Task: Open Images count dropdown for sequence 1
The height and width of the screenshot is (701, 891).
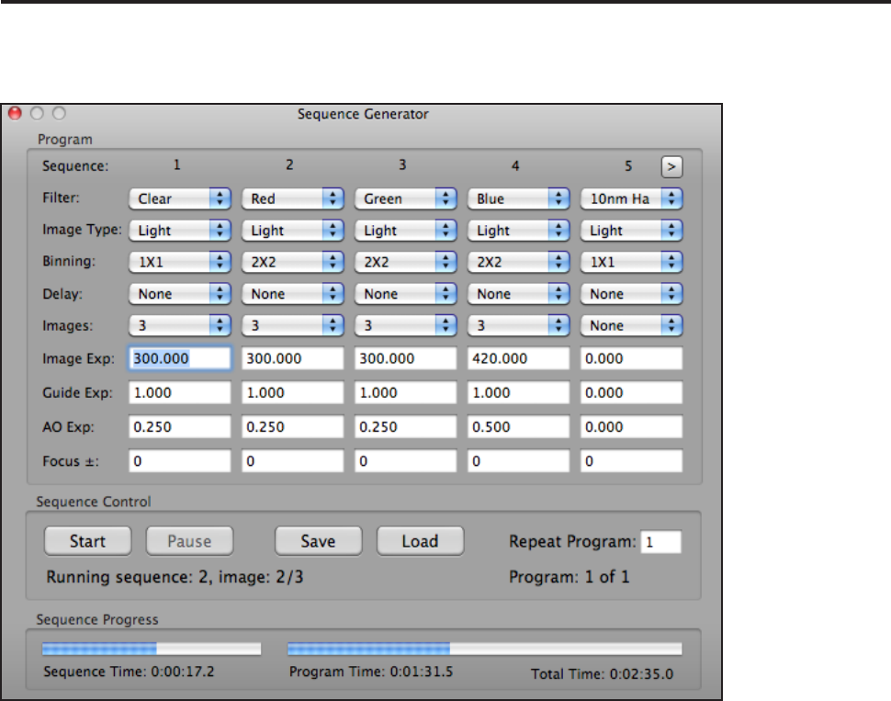Action: [x=179, y=326]
